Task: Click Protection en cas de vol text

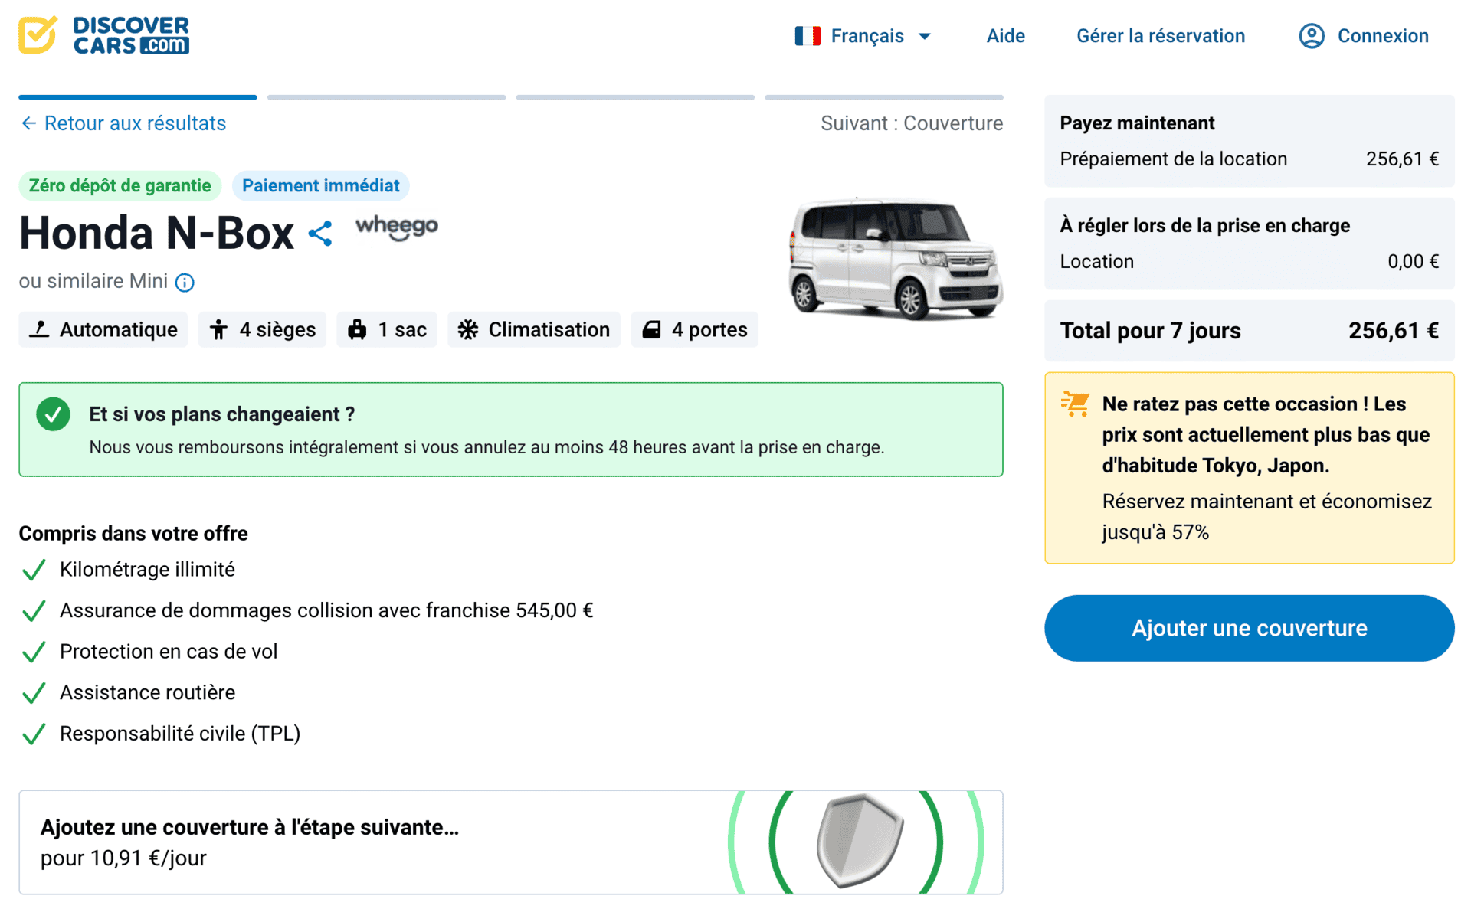Action: point(169,651)
